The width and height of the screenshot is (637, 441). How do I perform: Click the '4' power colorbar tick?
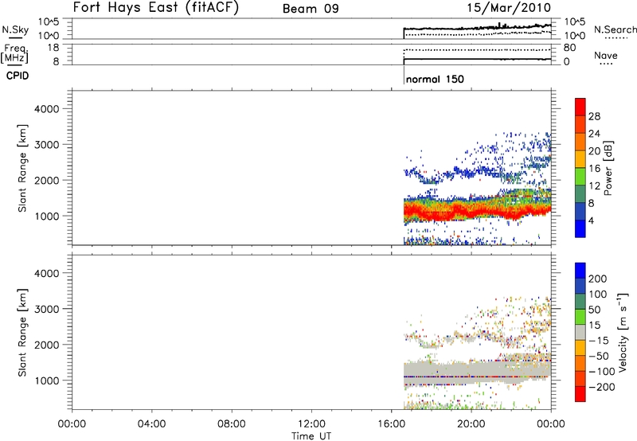point(591,220)
